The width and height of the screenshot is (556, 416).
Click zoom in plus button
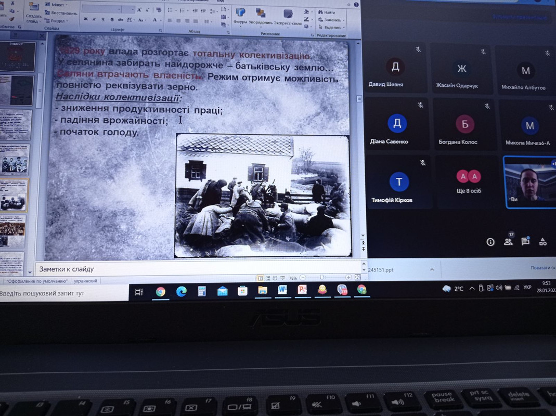tap(348, 277)
